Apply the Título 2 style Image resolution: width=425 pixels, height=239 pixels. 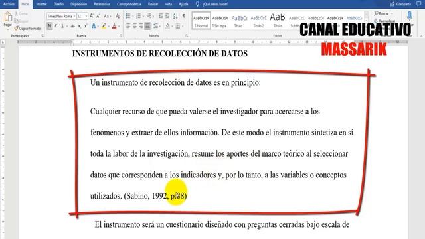(258, 21)
